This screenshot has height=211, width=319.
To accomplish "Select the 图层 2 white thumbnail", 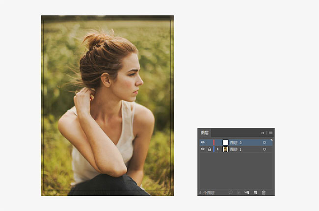I will pos(225,142).
